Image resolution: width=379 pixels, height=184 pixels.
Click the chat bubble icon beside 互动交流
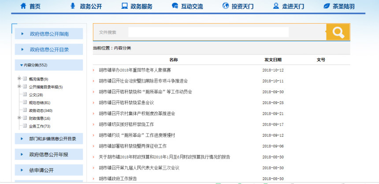point(175,6)
